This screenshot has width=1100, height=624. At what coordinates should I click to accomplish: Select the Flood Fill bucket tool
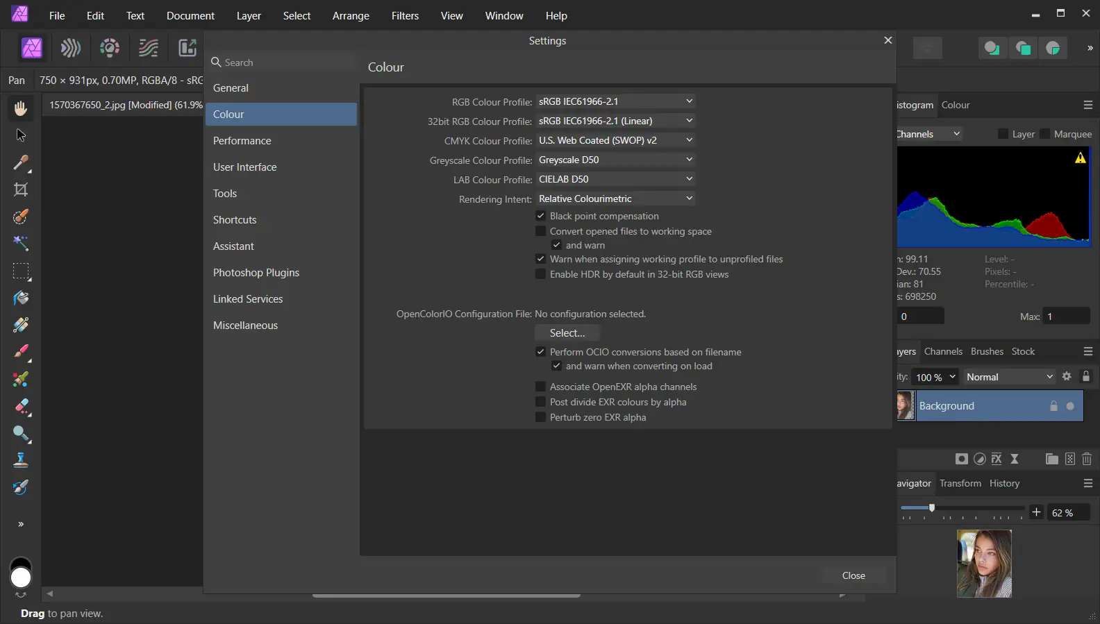(x=21, y=298)
